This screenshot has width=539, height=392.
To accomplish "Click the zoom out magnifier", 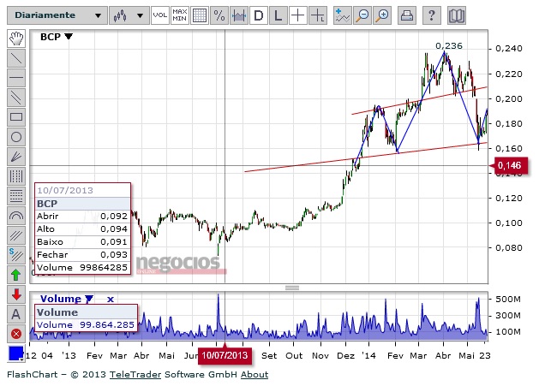I will click(x=362, y=15).
